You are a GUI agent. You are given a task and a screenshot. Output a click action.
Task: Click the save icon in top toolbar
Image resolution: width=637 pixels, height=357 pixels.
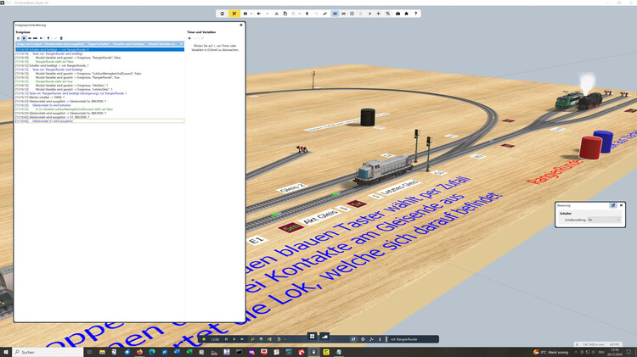(245, 14)
